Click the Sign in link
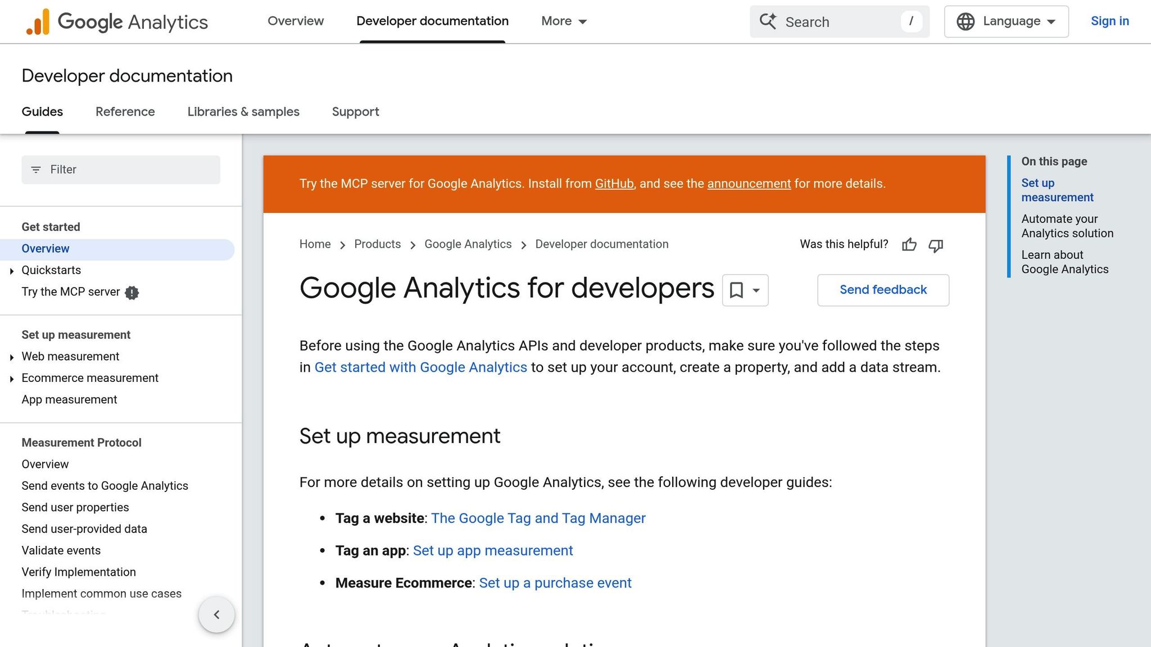This screenshot has width=1151, height=647. tap(1110, 21)
